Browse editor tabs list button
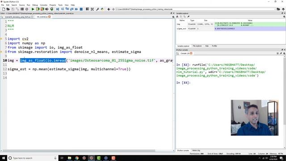 2,17
